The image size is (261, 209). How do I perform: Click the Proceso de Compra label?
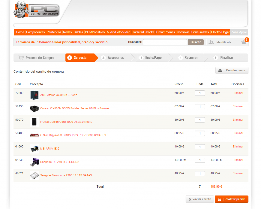tap(40, 58)
